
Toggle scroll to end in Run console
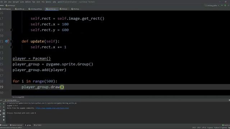point(4,113)
